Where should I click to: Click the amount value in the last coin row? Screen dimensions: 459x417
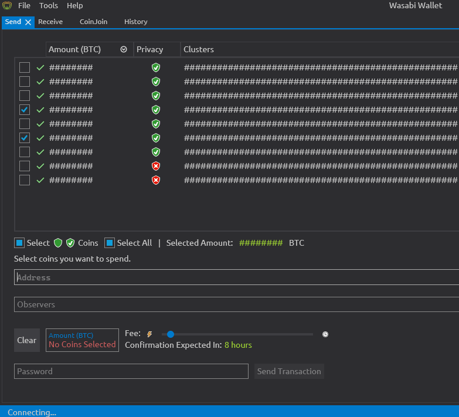71,180
